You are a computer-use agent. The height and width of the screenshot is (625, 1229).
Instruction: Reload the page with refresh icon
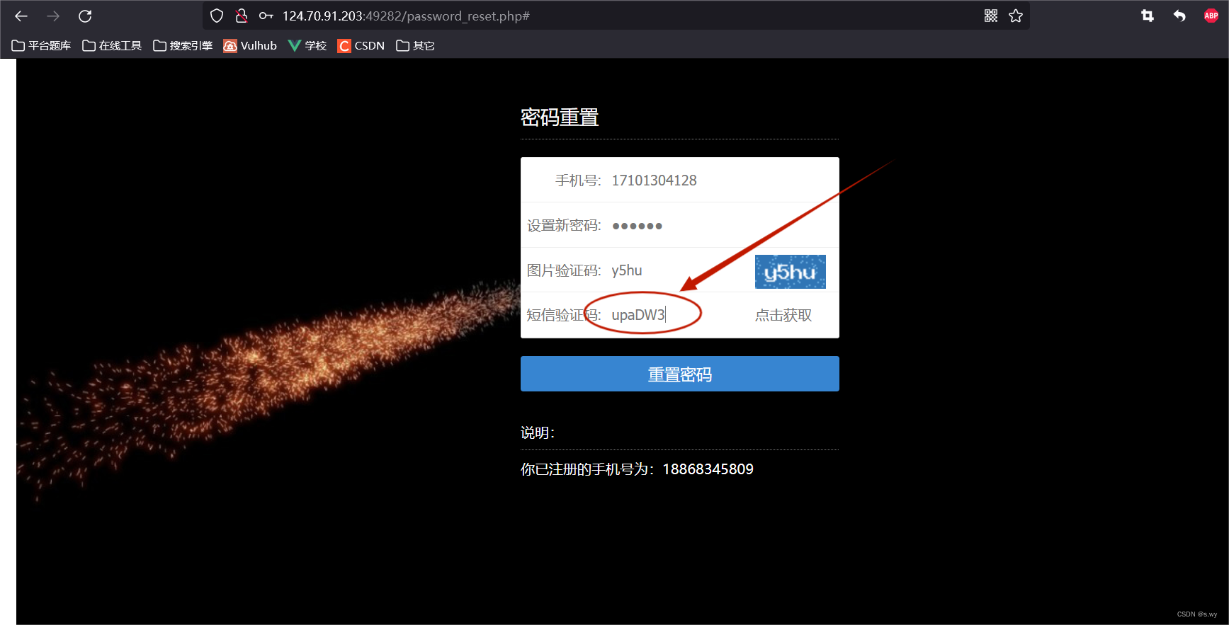click(85, 16)
